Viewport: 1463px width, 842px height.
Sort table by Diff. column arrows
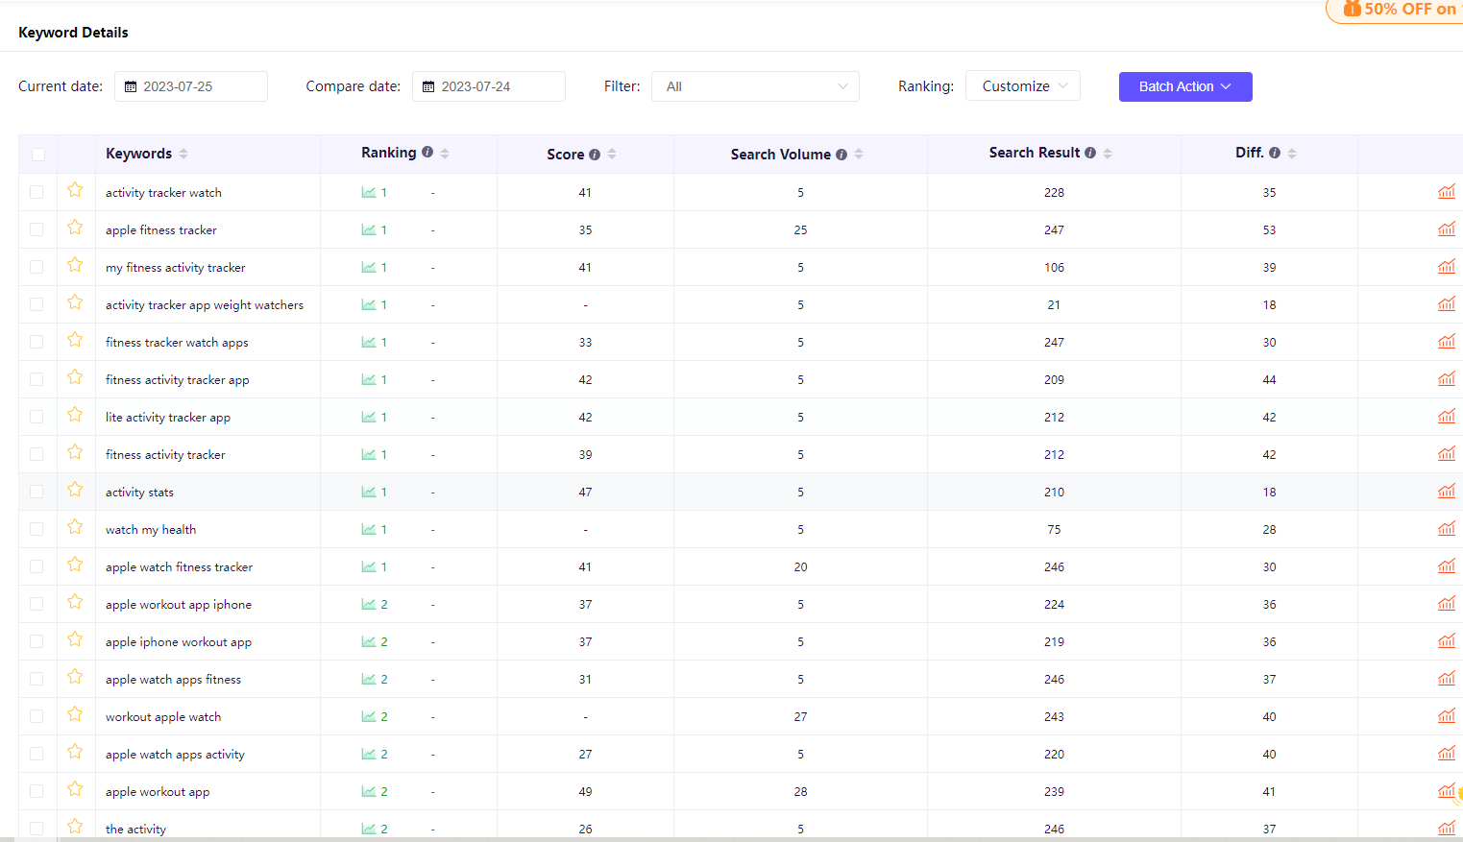1292,154
